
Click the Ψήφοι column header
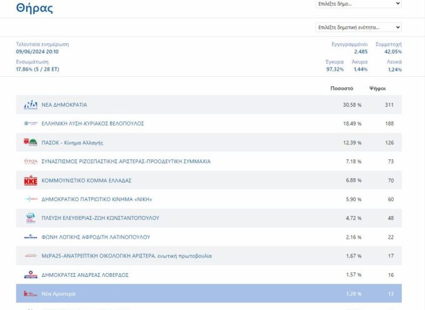point(377,88)
